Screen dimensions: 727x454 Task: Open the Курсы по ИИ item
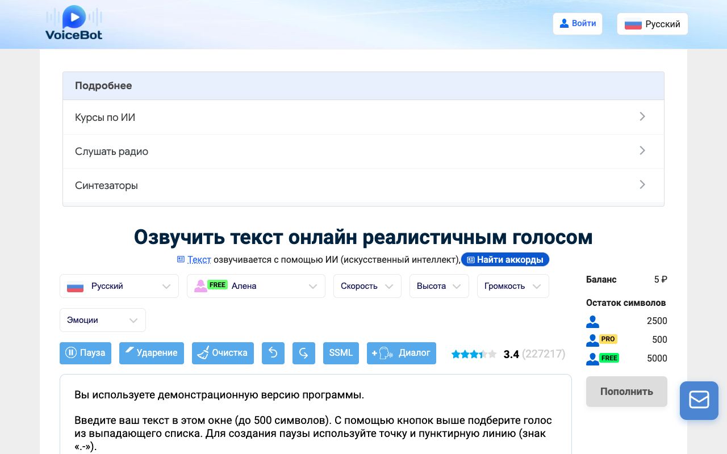[363, 117]
